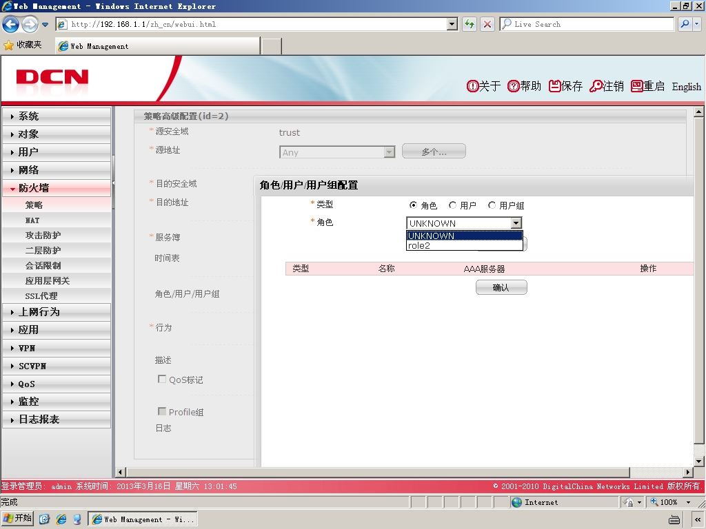Image resolution: width=706 pixels, height=529 pixels.
Task: Click the 多个... button
Action: [x=434, y=152]
